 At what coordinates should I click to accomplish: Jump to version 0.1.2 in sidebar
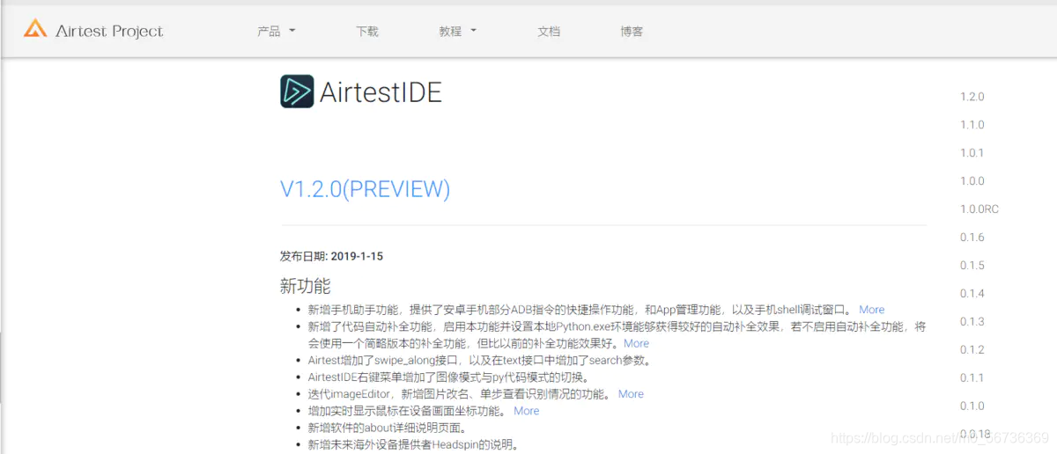(972, 350)
